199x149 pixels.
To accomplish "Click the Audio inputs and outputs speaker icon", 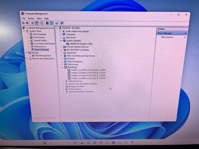I will point(63,31).
